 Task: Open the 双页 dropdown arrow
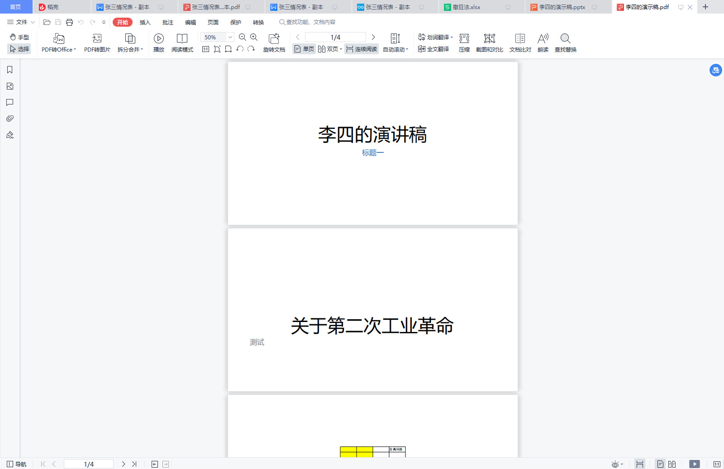(x=341, y=49)
